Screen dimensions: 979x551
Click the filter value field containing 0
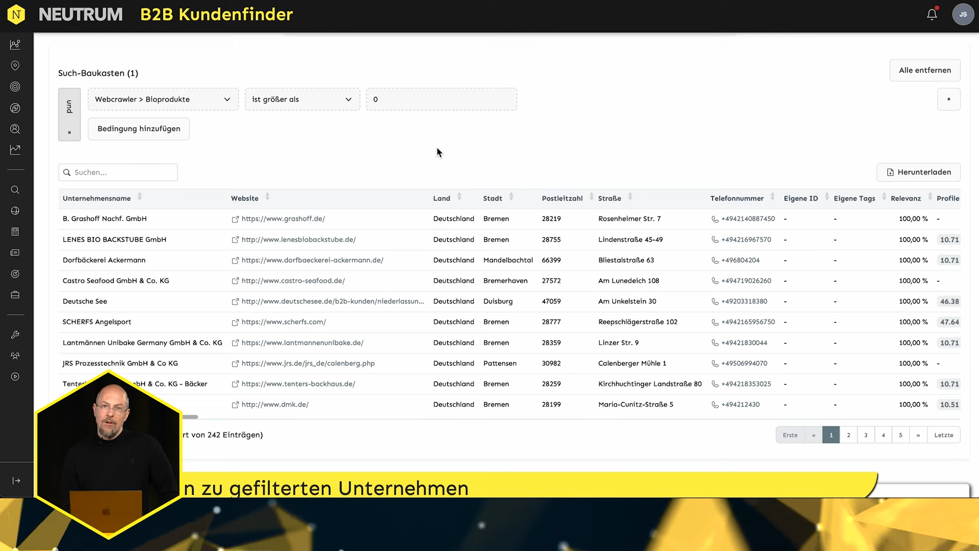pos(441,99)
